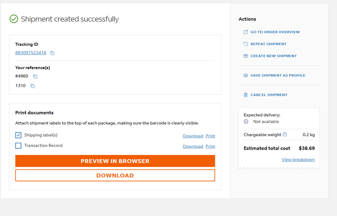
Task: Click the Go to Order Overview icon
Action: [x=246, y=32]
